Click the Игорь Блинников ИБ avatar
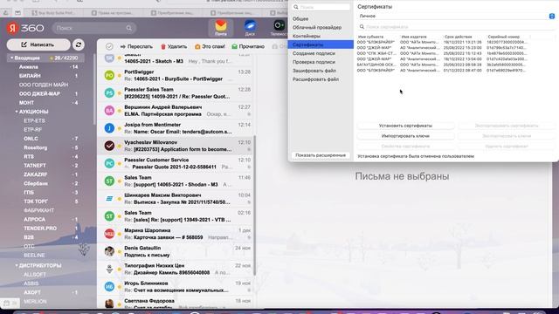The height and width of the screenshot is (314, 559). pos(109,287)
